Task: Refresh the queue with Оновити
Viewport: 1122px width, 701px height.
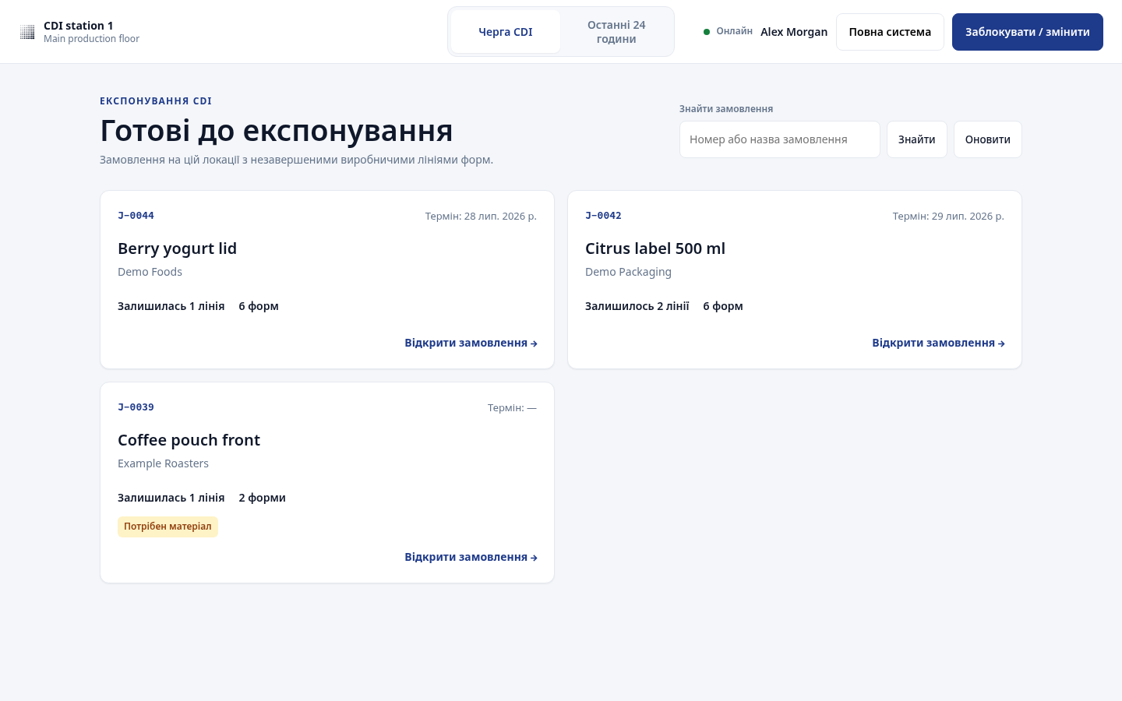Action: point(988,139)
